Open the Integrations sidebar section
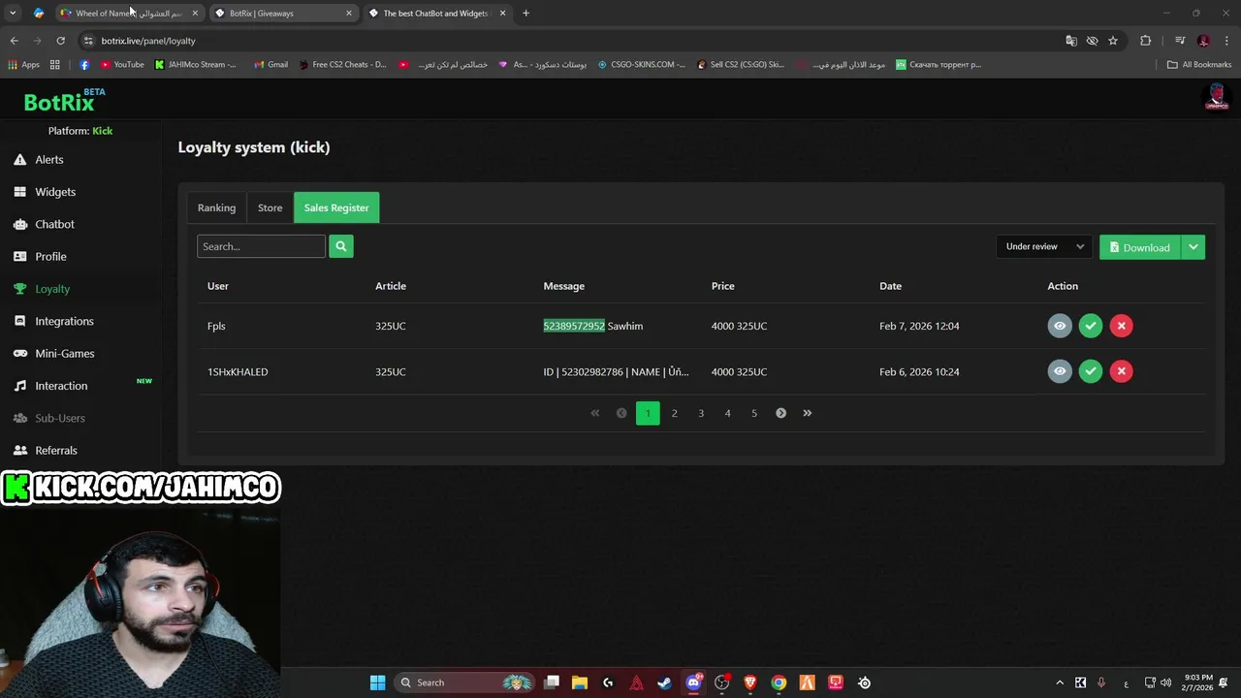This screenshot has width=1241, height=698. point(64,321)
